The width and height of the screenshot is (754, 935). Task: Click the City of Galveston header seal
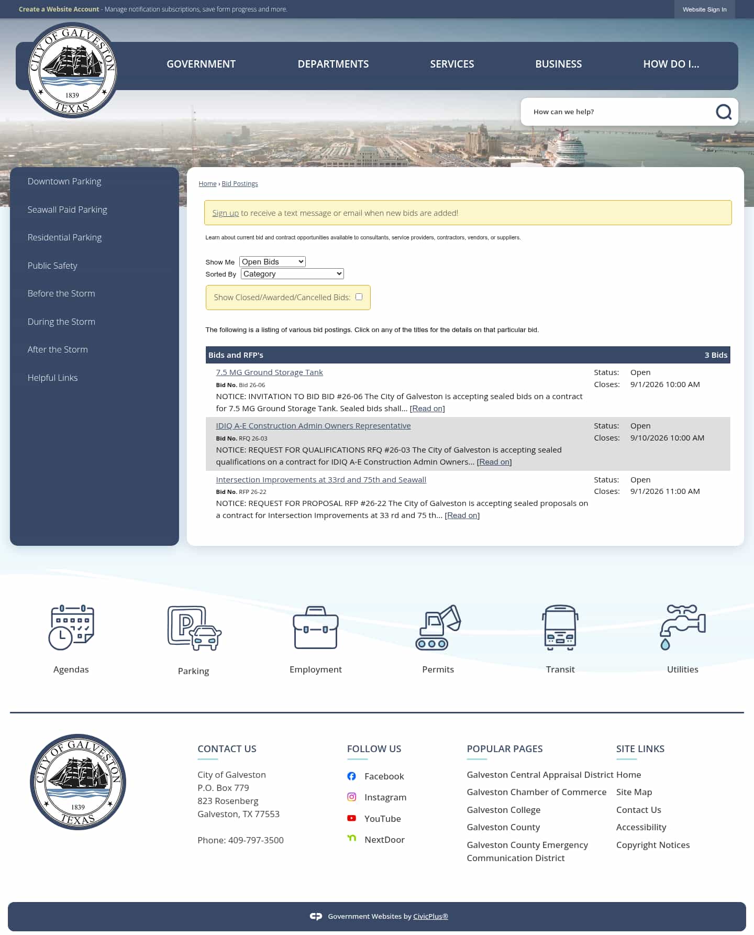pos(72,70)
